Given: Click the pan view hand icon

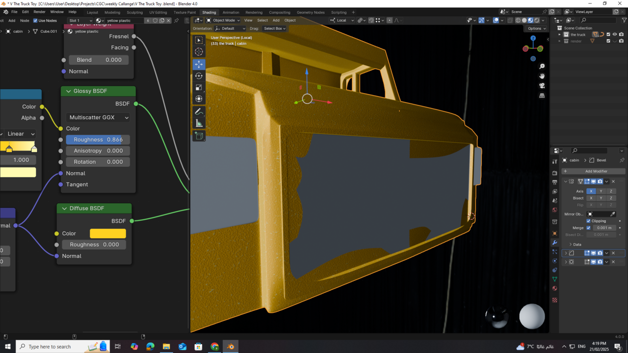Looking at the screenshot, I should pyautogui.click(x=542, y=76).
